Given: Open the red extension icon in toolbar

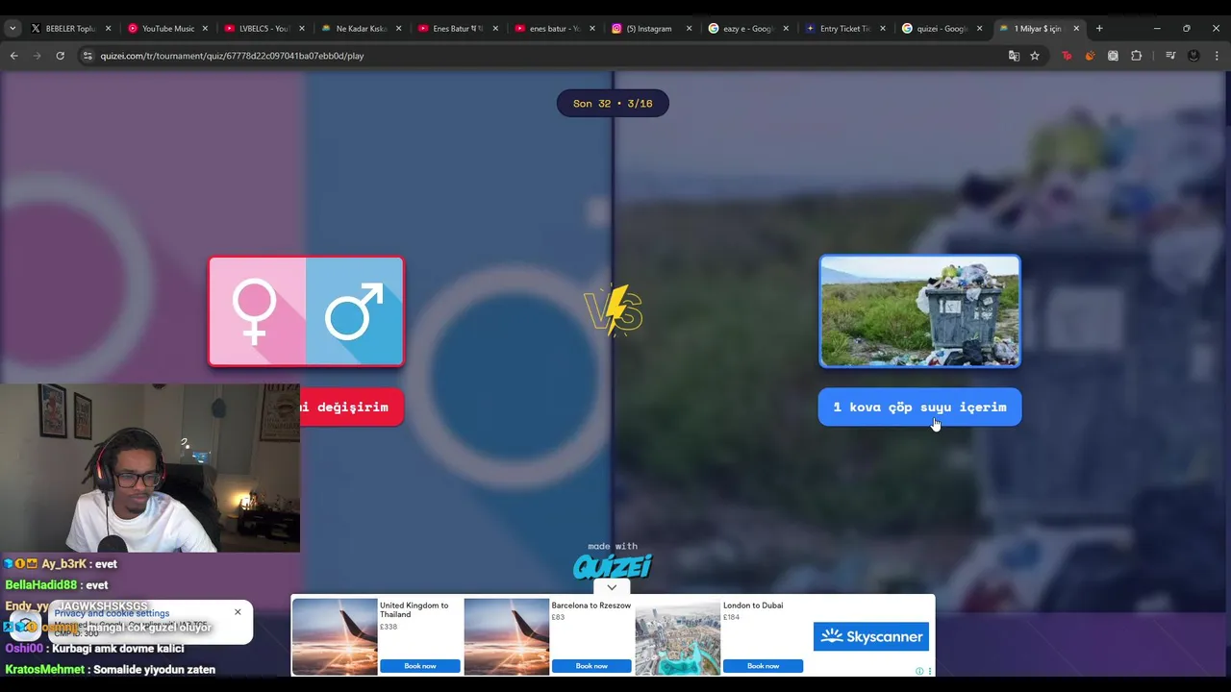Looking at the screenshot, I should coord(1067,56).
